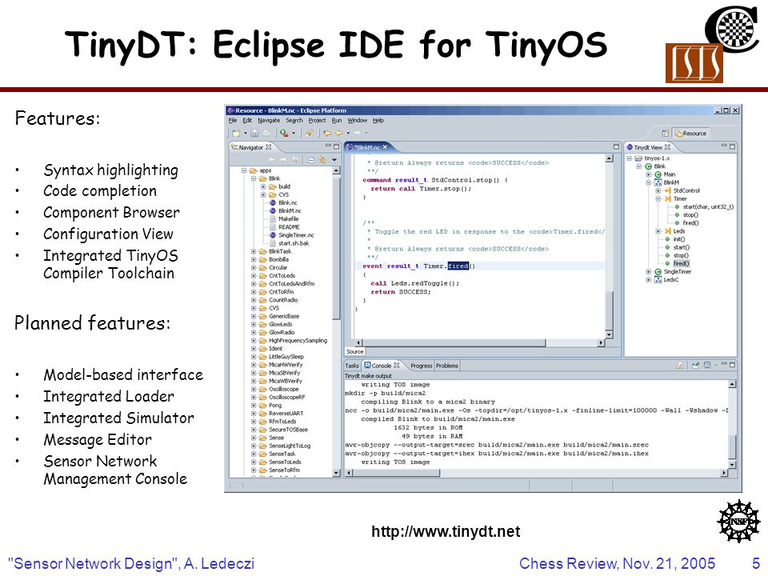Click the Clear Console icon
This screenshot has width=768, height=576.
[x=680, y=366]
